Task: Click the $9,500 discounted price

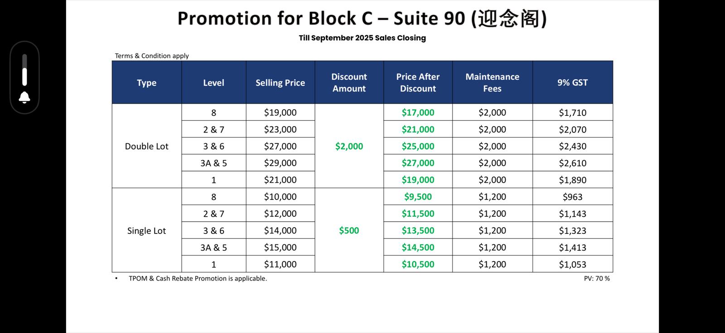Action: (418, 197)
